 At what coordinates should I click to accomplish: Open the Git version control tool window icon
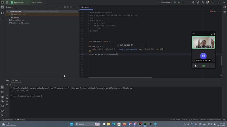point(2,115)
